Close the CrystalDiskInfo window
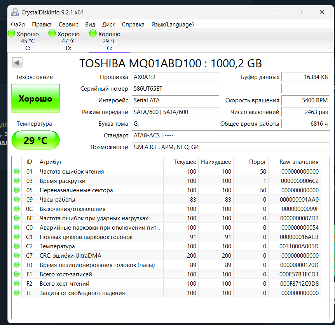This screenshot has height=325, width=335. coord(322,12)
